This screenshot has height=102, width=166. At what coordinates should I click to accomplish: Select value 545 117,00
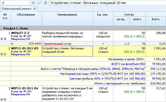tap(158, 69)
